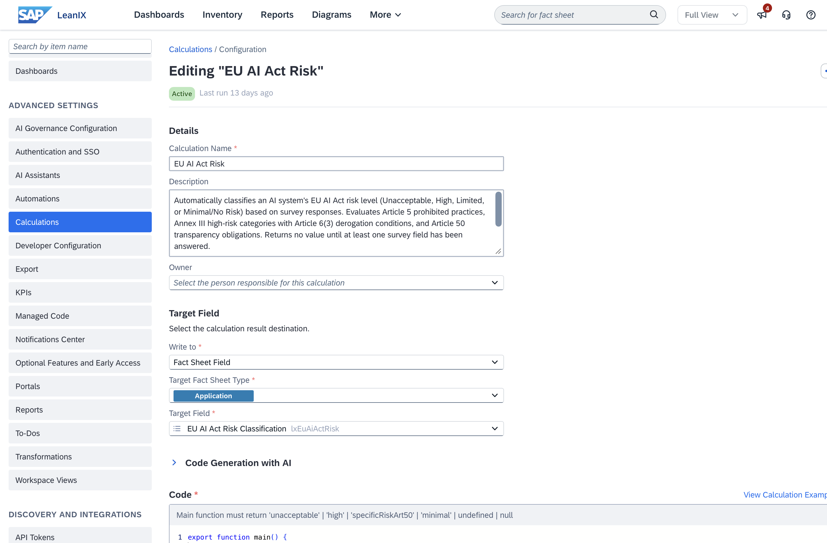Open Workspace Views settings
Image resolution: width=827 pixels, height=543 pixels.
point(80,480)
